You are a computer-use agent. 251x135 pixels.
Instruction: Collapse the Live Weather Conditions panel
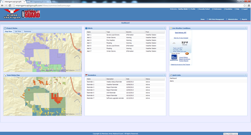[x=246, y=28]
